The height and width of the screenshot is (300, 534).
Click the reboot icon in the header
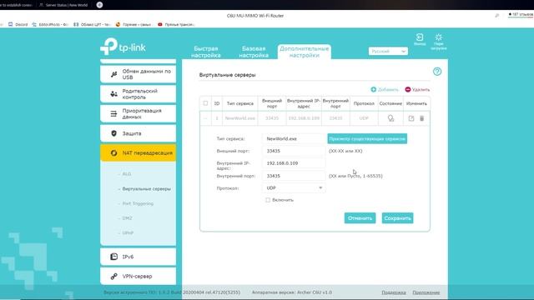point(439,37)
